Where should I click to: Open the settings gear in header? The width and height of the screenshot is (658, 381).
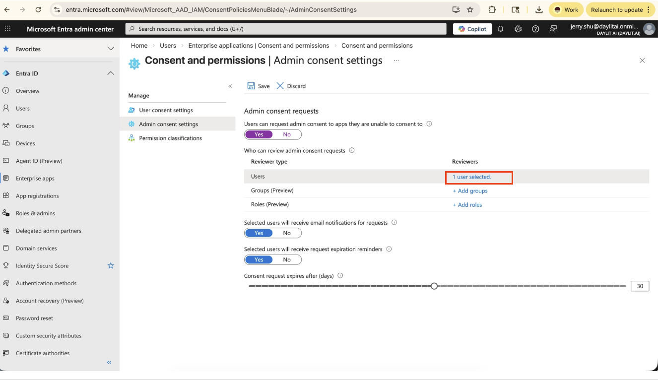(x=518, y=29)
